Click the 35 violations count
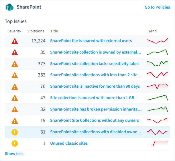The width and height of the screenshot is (175, 161). 43,52
